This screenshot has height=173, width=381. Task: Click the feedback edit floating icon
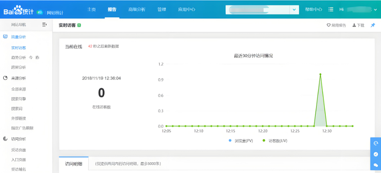(x=376, y=154)
